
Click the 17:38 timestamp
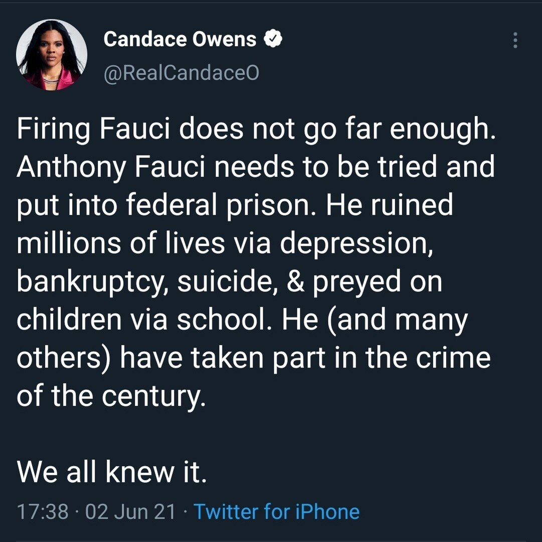pos(43,511)
